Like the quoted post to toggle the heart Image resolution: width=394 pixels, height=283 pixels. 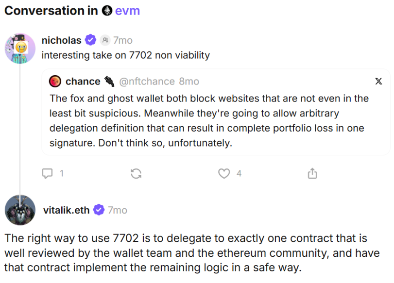[x=223, y=173]
